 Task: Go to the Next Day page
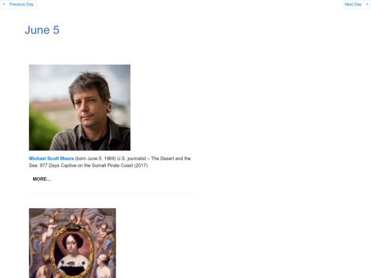point(356,5)
